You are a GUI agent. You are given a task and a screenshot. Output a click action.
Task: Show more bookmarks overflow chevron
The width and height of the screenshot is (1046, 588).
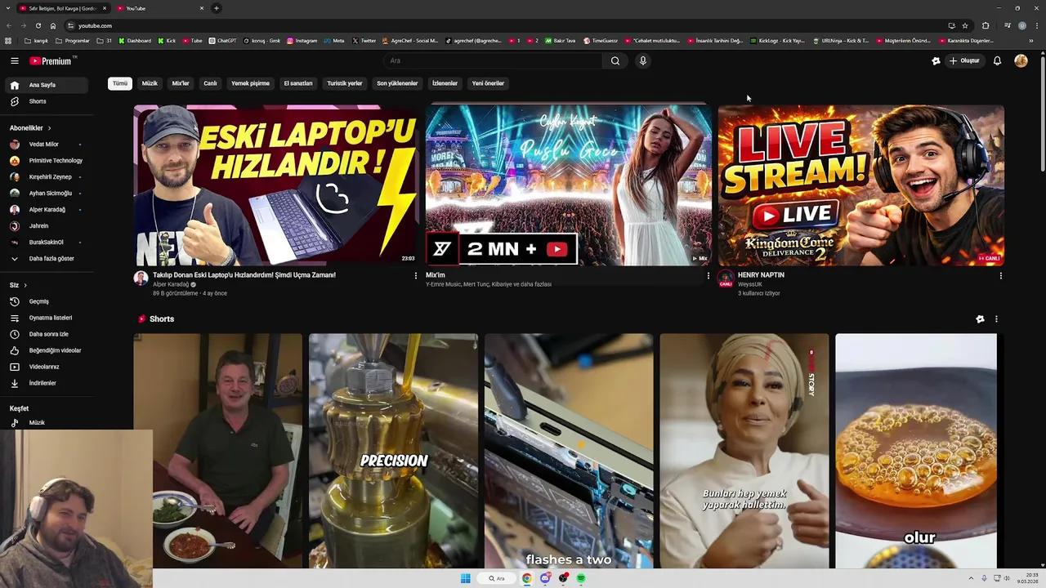click(1031, 41)
